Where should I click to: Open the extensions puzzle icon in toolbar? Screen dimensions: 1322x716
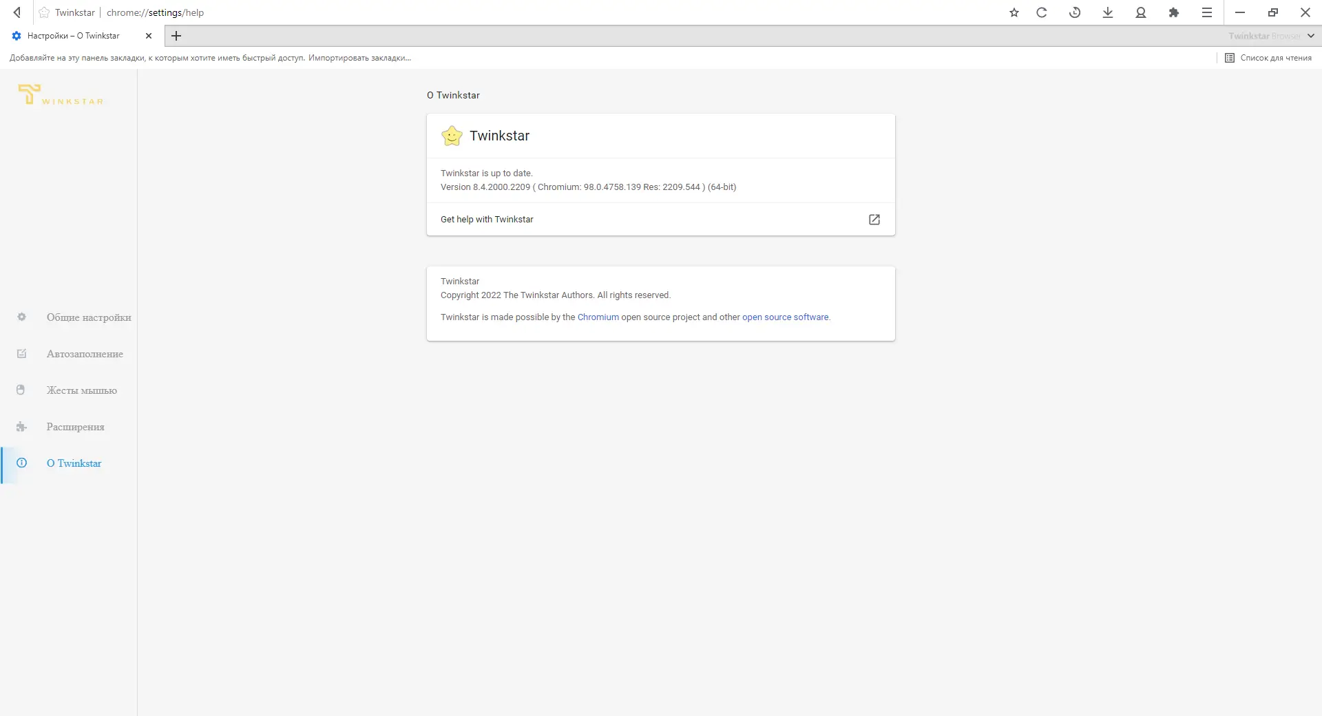click(x=1174, y=12)
